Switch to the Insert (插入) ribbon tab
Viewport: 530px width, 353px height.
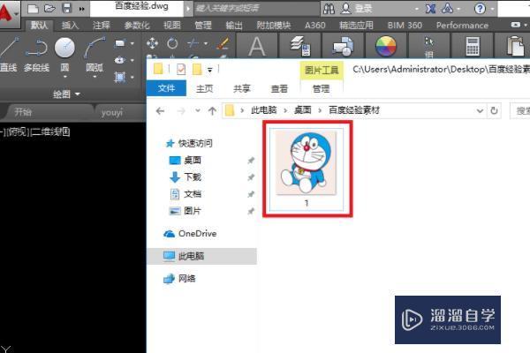point(70,26)
